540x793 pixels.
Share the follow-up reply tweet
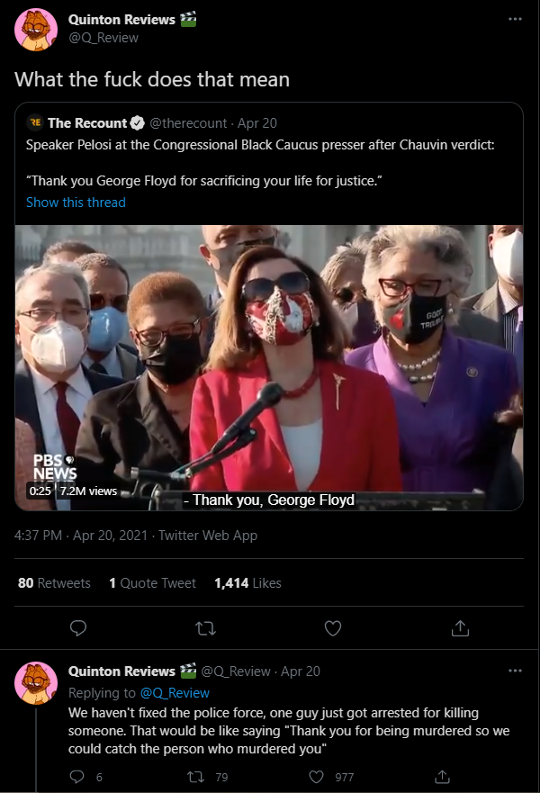coord(442,777)
